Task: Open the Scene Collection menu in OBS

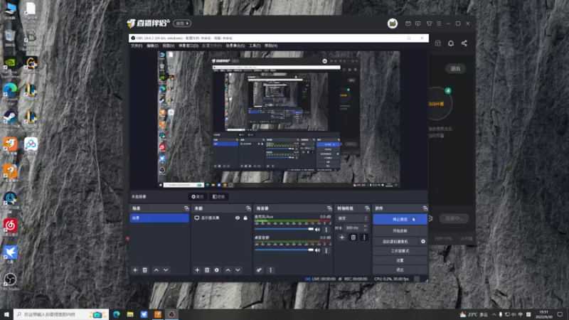Action: pos(235,46)
